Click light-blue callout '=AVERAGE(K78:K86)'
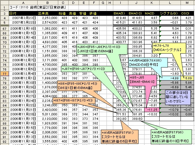The height and width of the screenshot is (145, 195). coord(148,63)
